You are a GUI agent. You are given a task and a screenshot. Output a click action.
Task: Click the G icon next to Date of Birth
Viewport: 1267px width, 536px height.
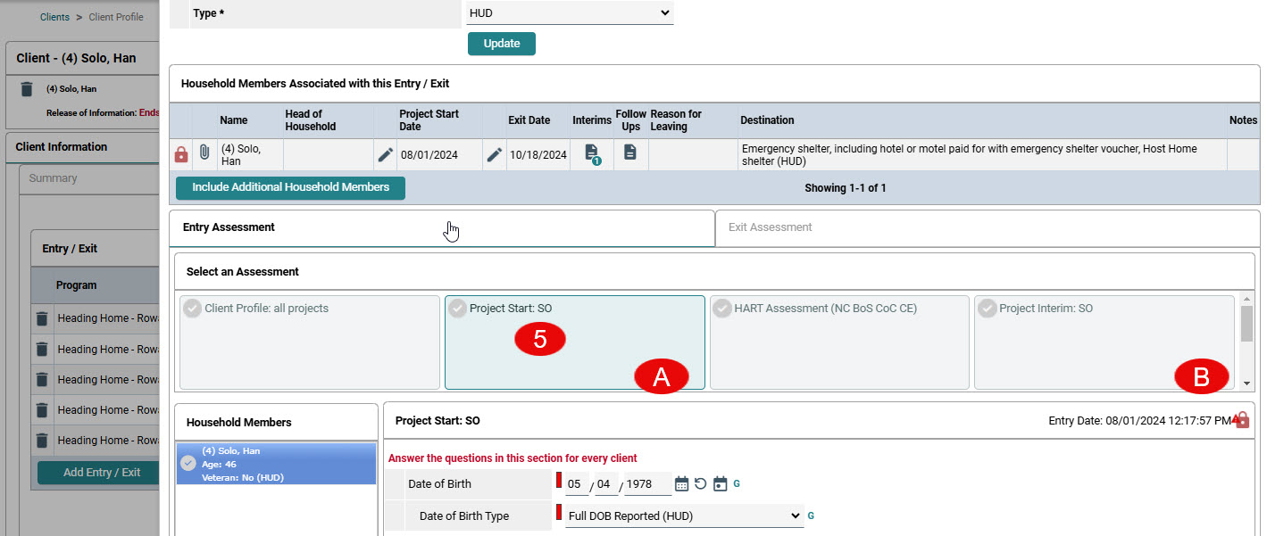pyautogui.click(x=737, y=484)
